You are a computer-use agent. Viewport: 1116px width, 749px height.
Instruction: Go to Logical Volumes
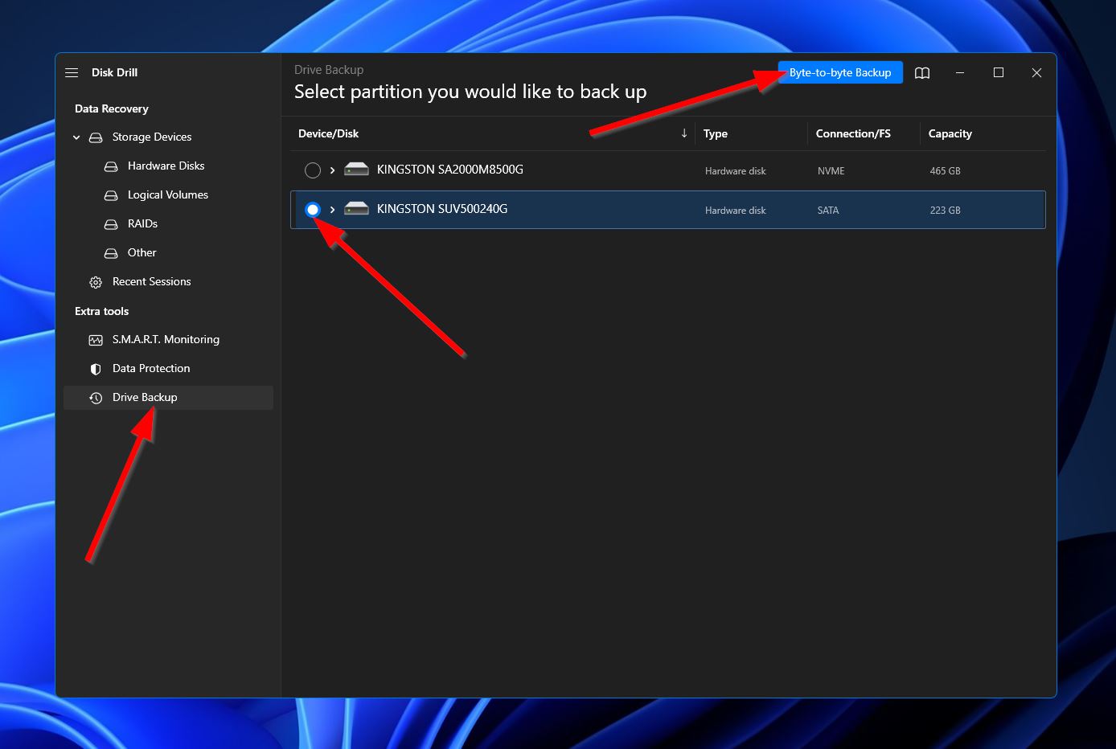tap(168, 194)
